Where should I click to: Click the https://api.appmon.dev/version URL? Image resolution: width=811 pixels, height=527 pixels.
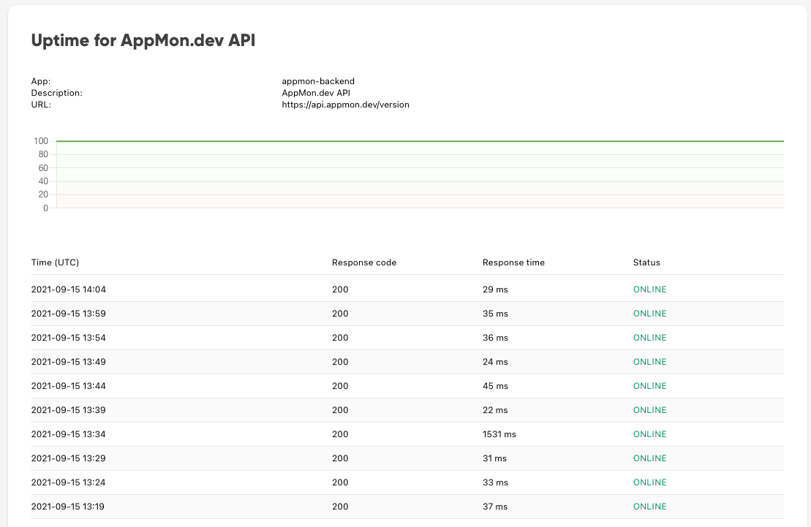pos(345,105)
